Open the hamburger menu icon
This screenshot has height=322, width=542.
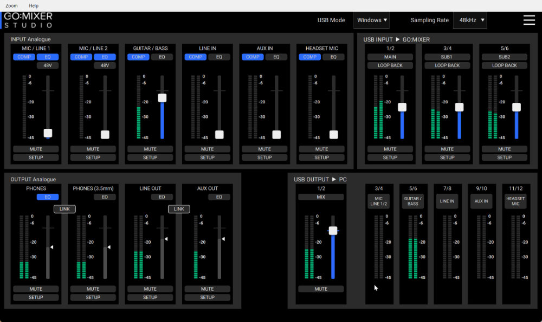coord(528,20)
